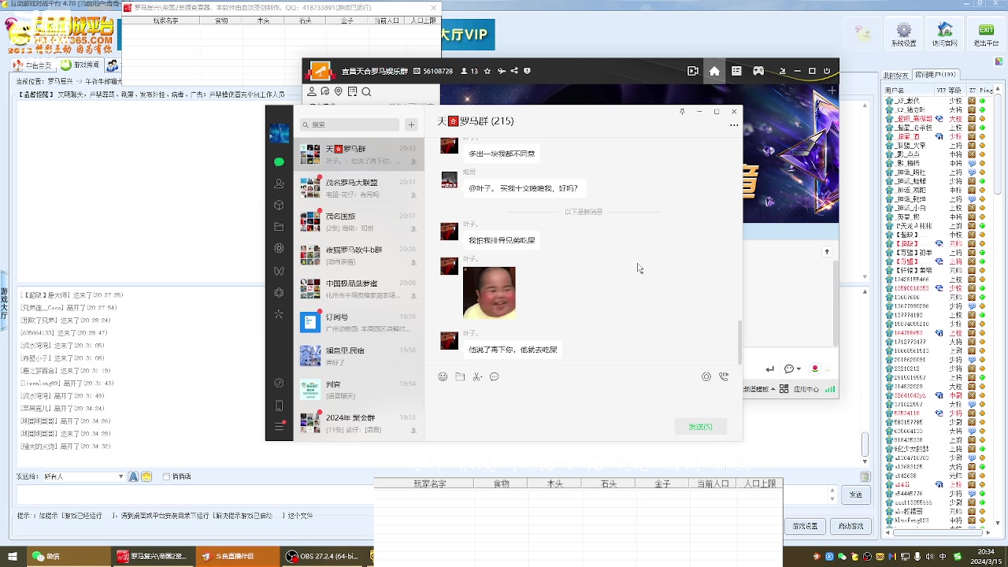The image size is (1008, 567).
Task: Click the up-arrow button in the YY panel
Action: pos(827,251)
